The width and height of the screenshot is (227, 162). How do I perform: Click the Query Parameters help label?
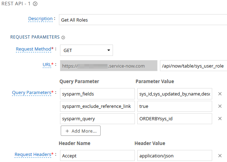point(31,93)
